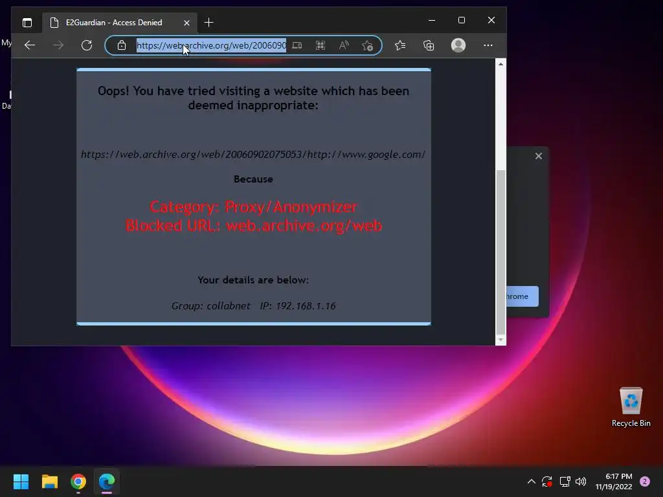Viewport: 663px width, 497px height.
Task: Click the blue Chrome button in background dialog
Action: [x=523, y=296]
